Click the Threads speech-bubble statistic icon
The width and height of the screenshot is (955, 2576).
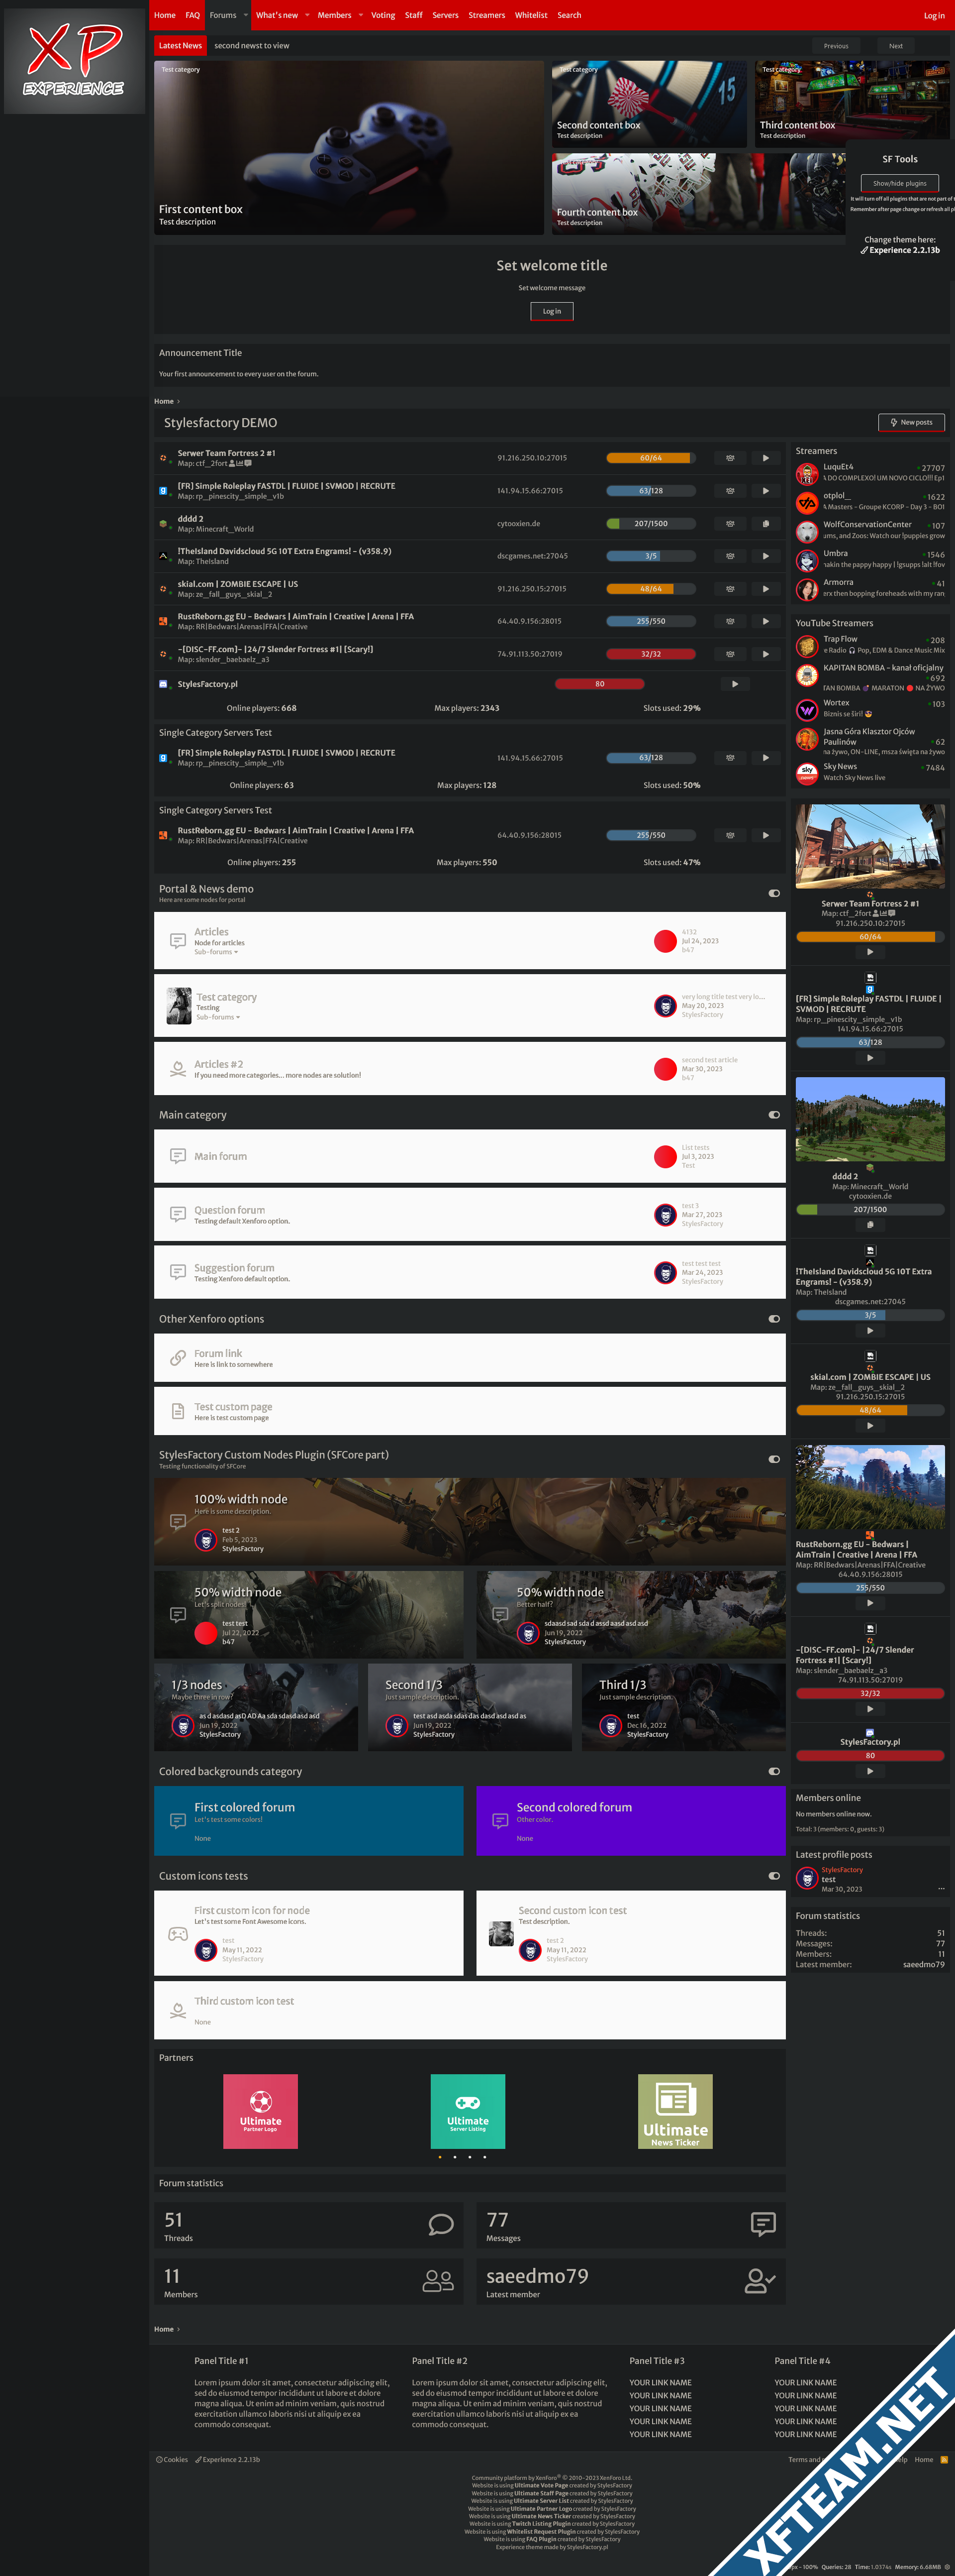[x=441, y=2224]
